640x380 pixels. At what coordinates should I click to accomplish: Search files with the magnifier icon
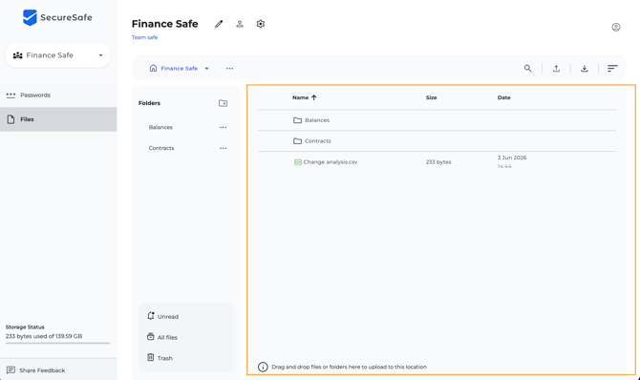tap(527, 68)
